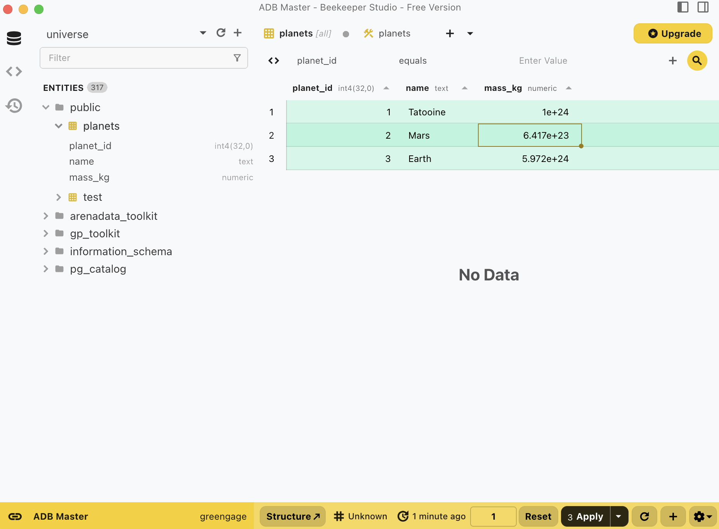This screenshot has width=719, height=529.
Task: Click the public schema folder icon
Action: pos(59,107)
